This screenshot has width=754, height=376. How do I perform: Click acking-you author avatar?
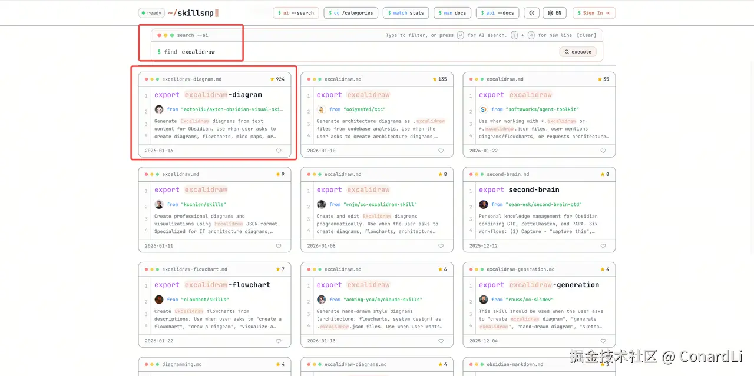[x=321, y=300]
